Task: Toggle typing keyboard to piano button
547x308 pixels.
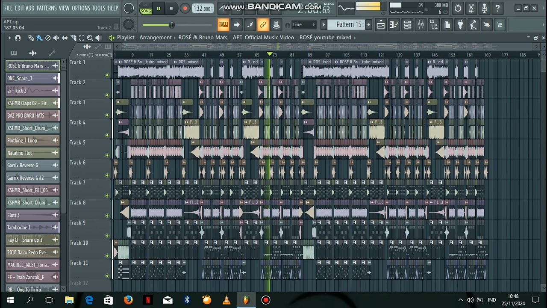Action: click(x=223, y=25)
